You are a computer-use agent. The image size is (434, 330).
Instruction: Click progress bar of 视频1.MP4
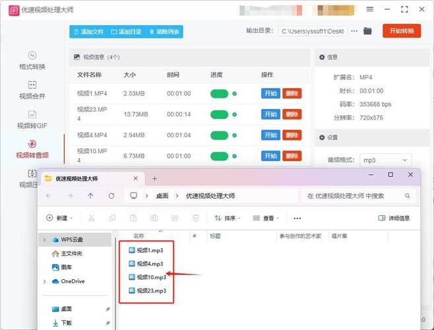(x=219, y=94)
